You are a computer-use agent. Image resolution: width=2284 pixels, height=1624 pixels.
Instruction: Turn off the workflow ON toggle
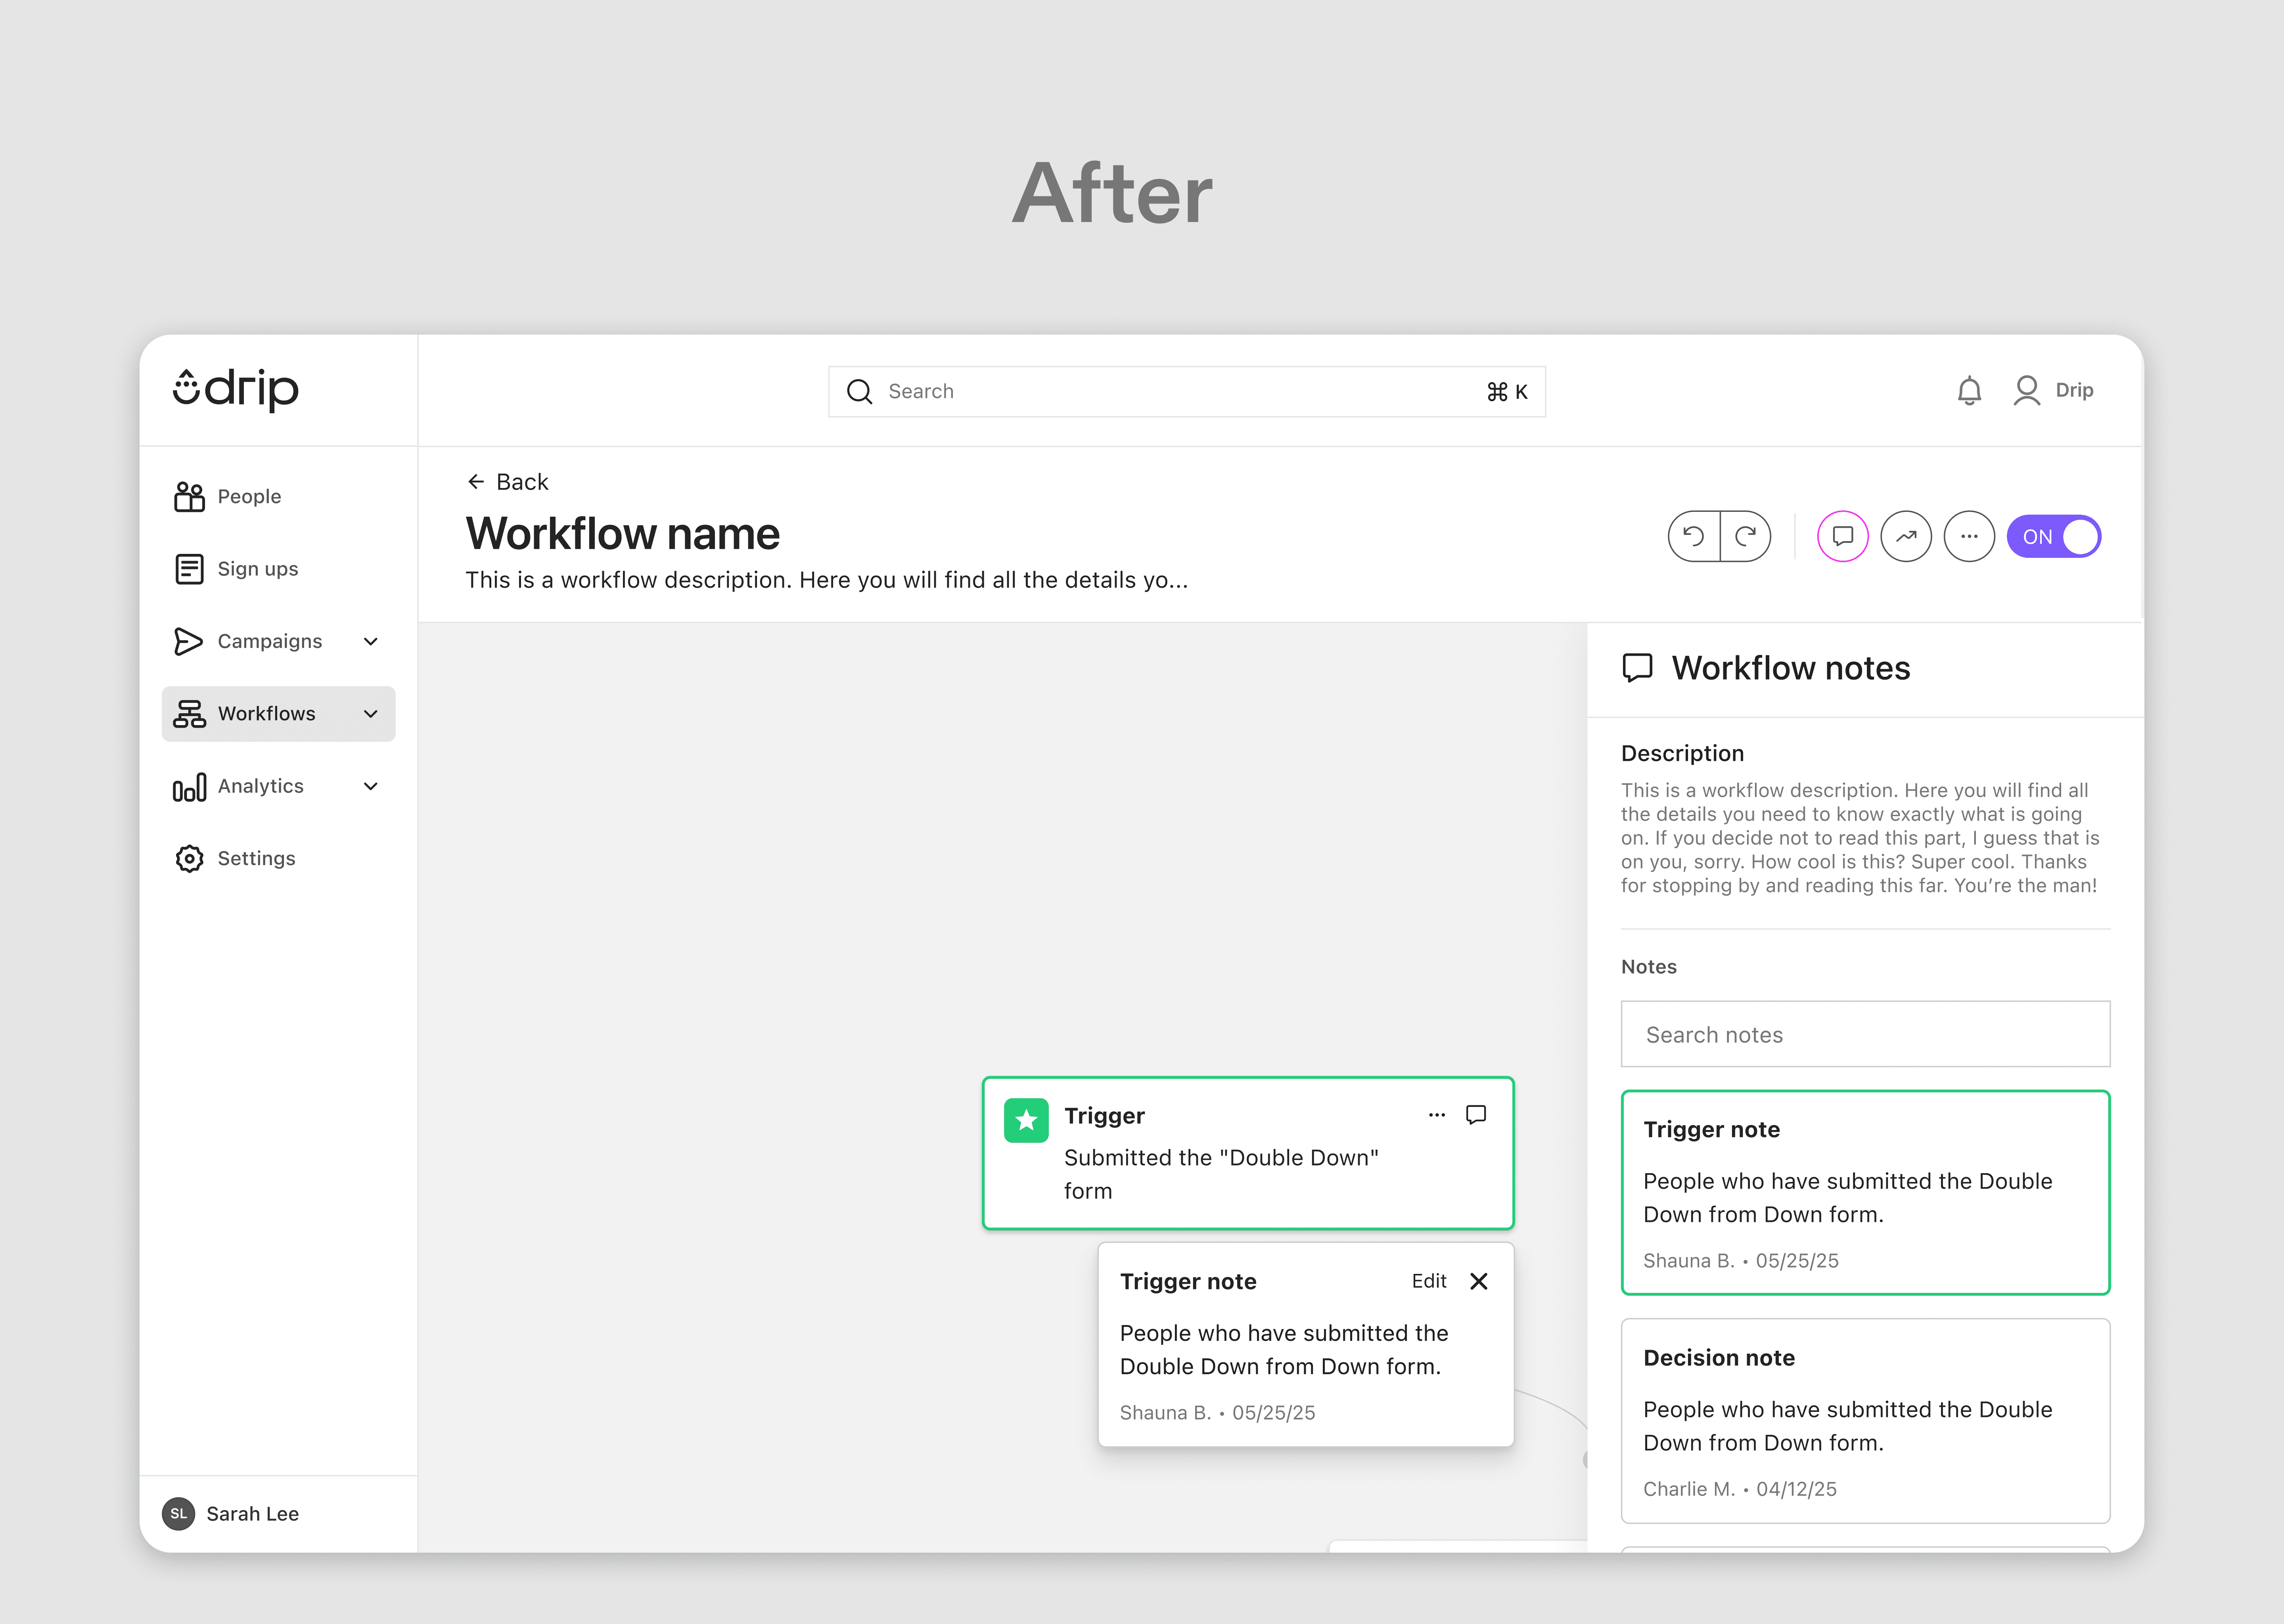2054,537
